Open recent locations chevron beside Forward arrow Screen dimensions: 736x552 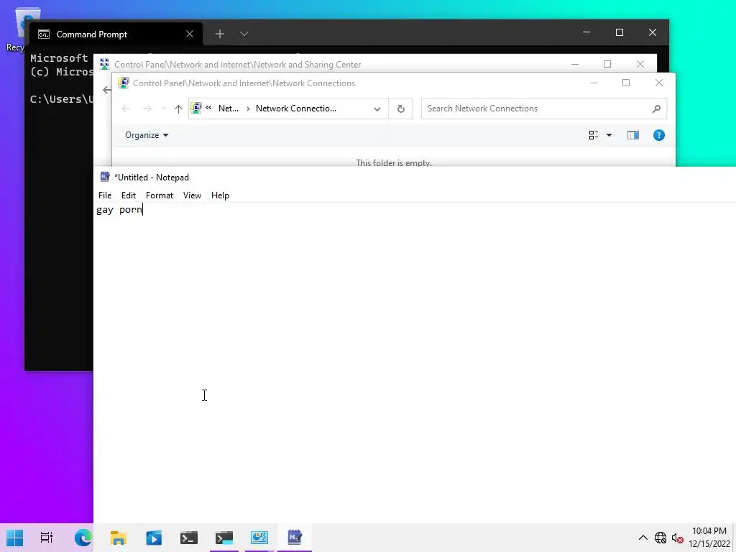tap(163, 109)
